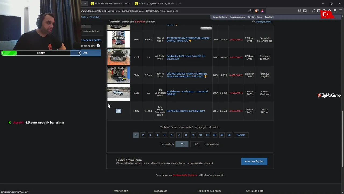Viewport: 344px width, 194px height.
Task: Click 'A6 Sedan 40 TDI' model cell
Action: [x=160, y=57]
